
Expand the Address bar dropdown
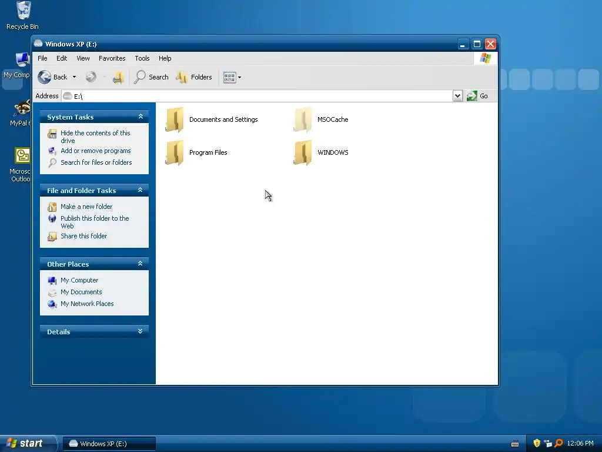(457, 96)
